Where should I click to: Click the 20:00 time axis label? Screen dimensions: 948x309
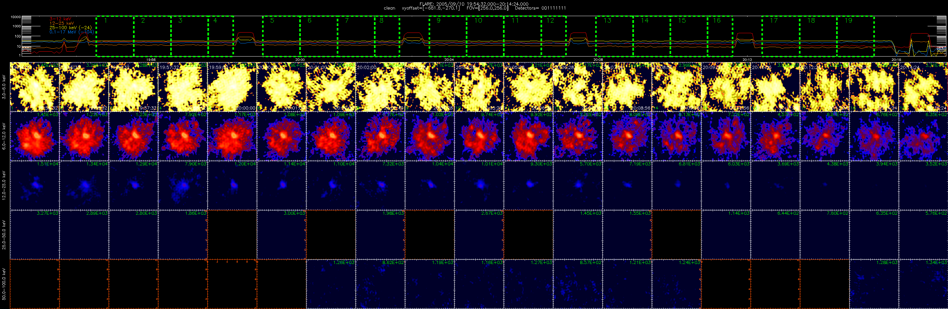300,59
